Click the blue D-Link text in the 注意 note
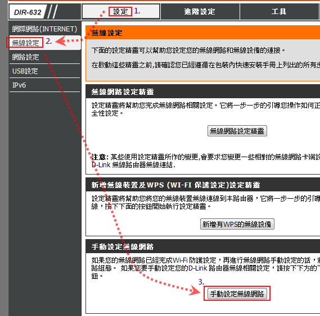Image resolution: width=320 pixels, height=316 pixels. (x=101, y=164)
